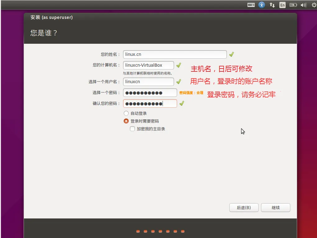This screenshot has height=238, width=317.
Task: Click the 选择一个密码 password field
Action: pyautogui.click(x=150, y=92)
